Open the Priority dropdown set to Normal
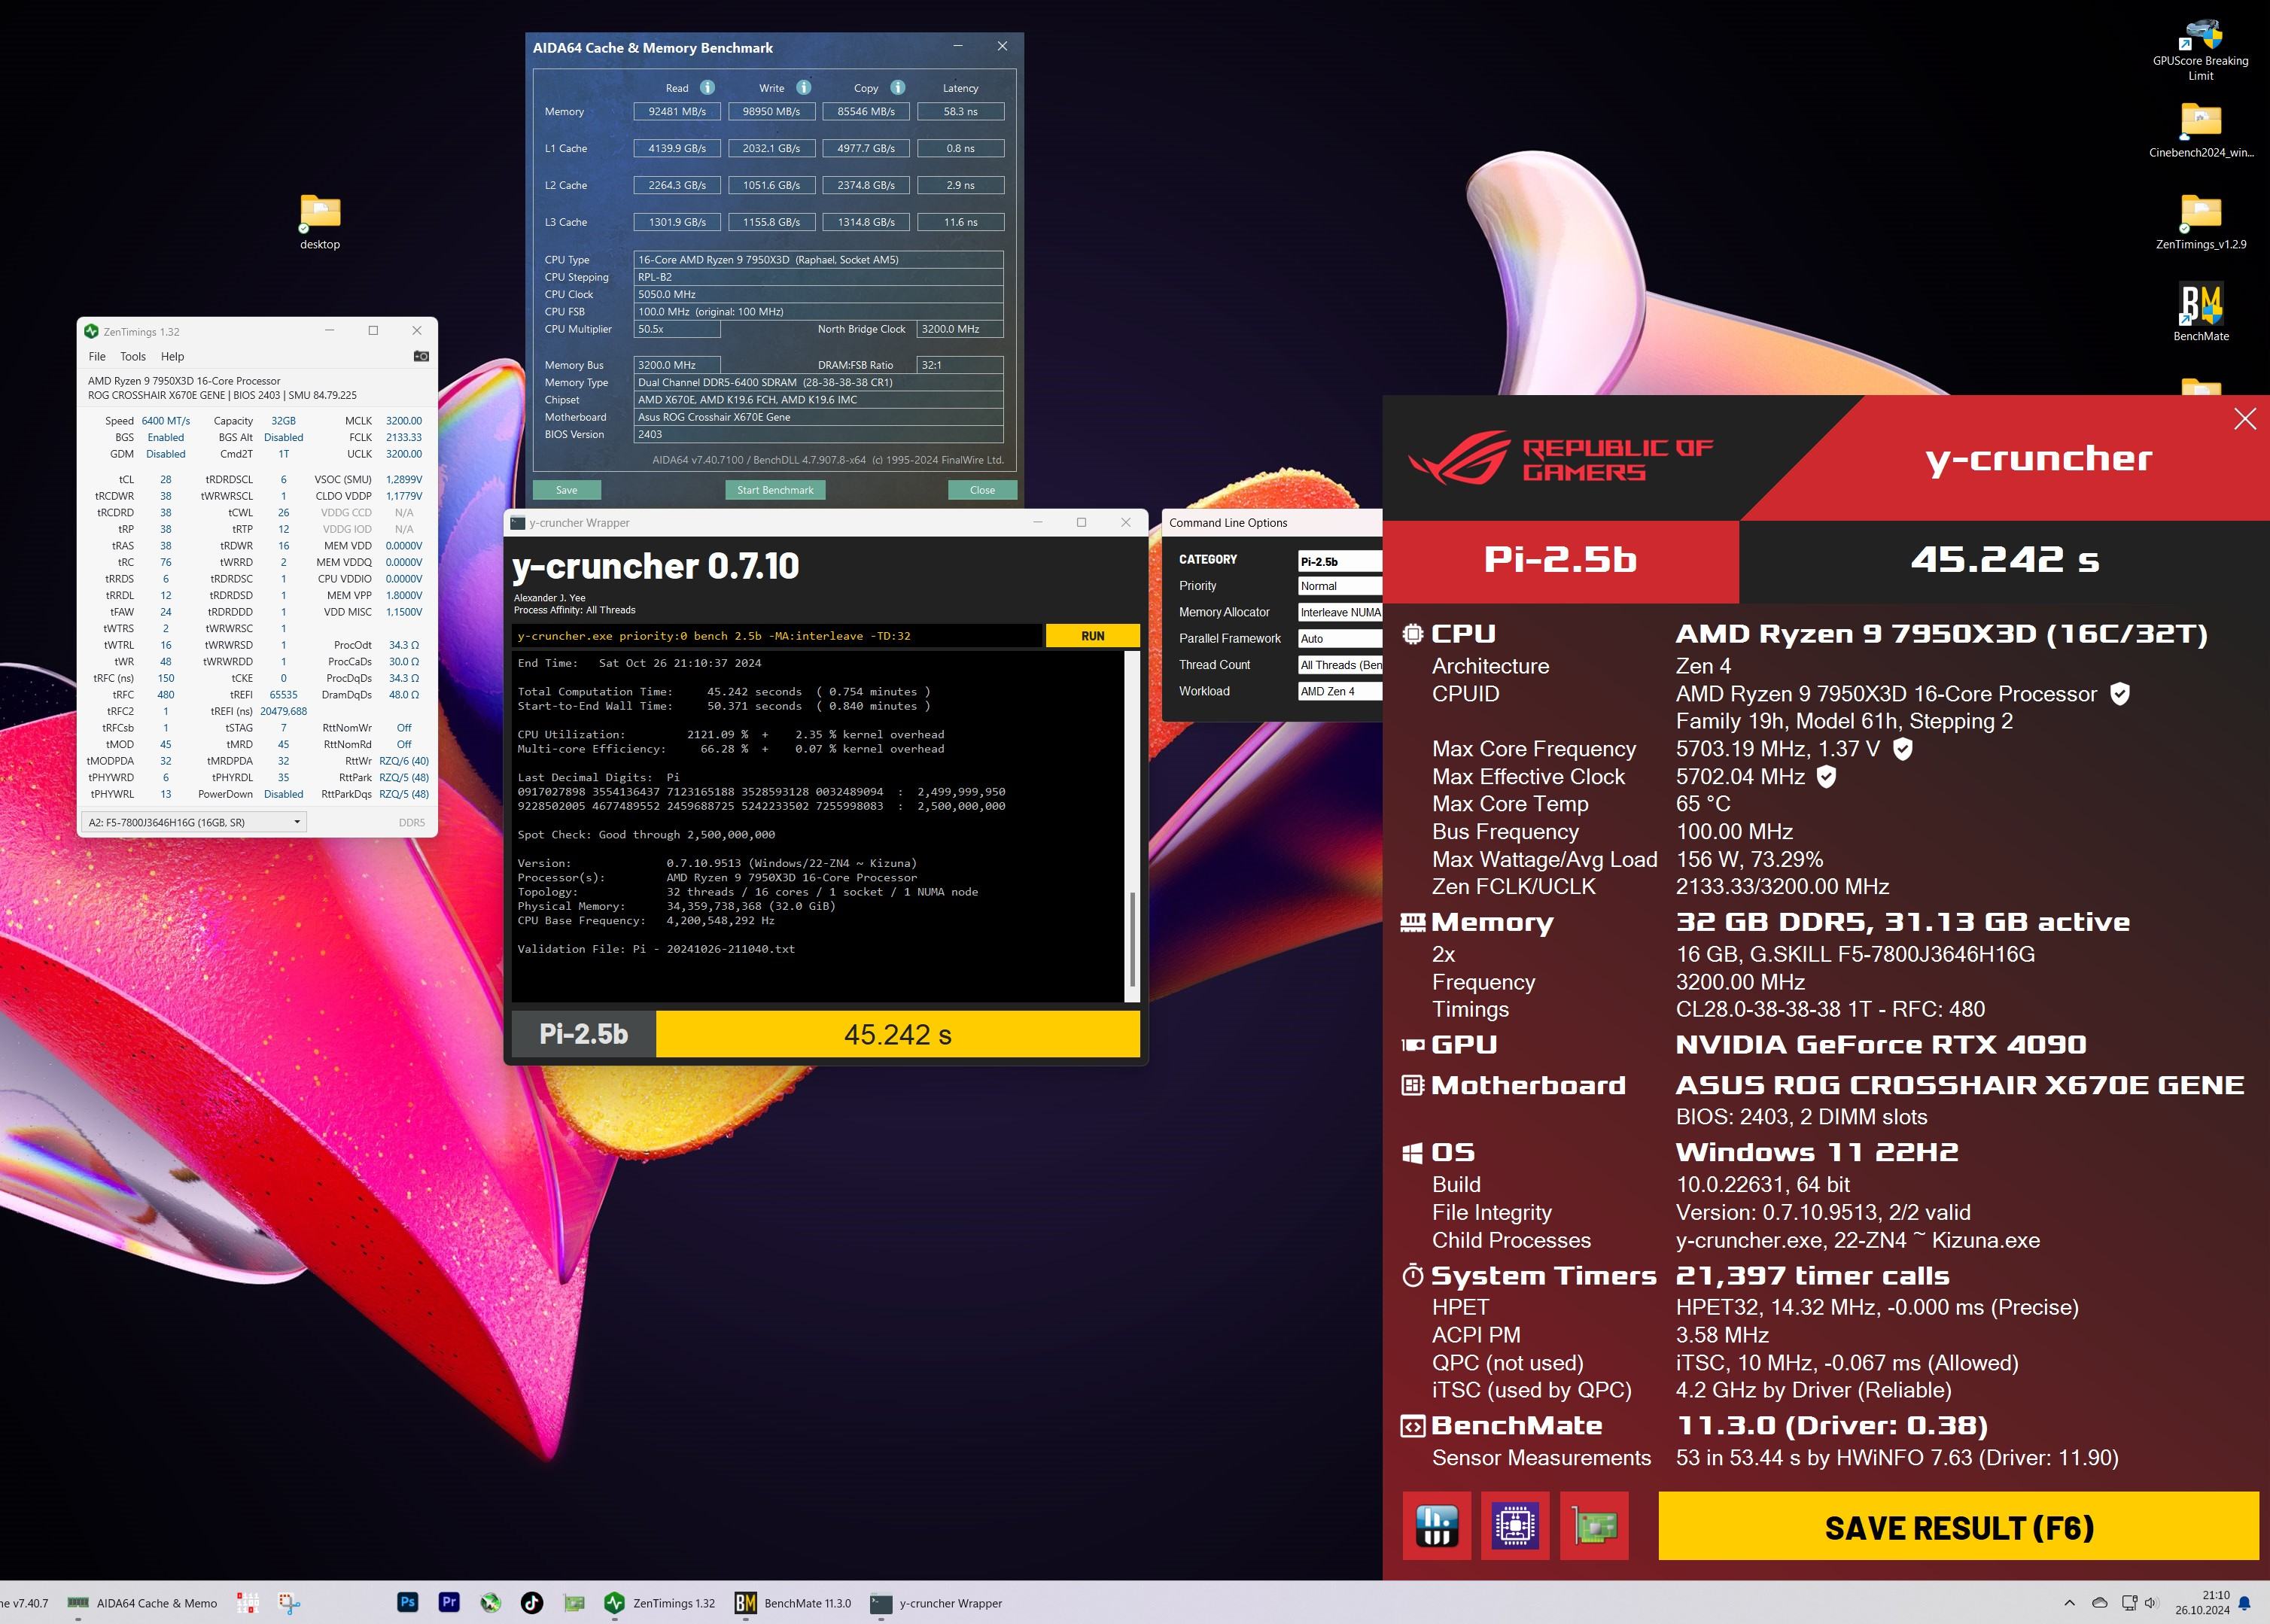 1339,586
